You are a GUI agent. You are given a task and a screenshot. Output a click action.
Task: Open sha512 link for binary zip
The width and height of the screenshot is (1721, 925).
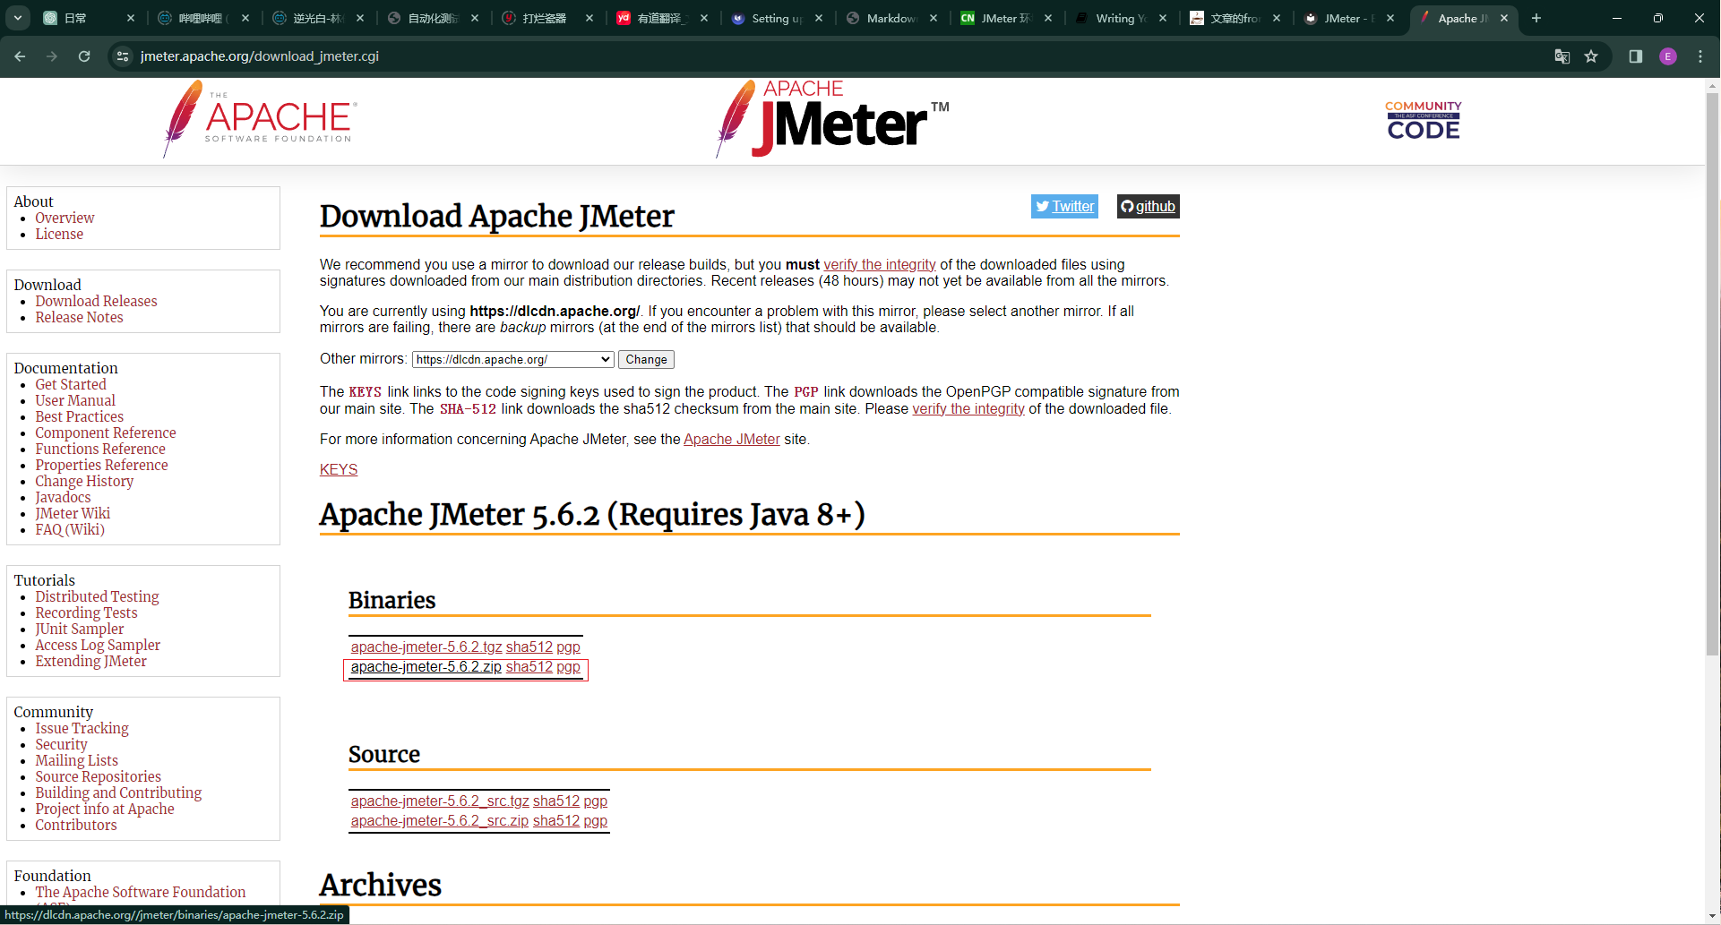[529, 667]
